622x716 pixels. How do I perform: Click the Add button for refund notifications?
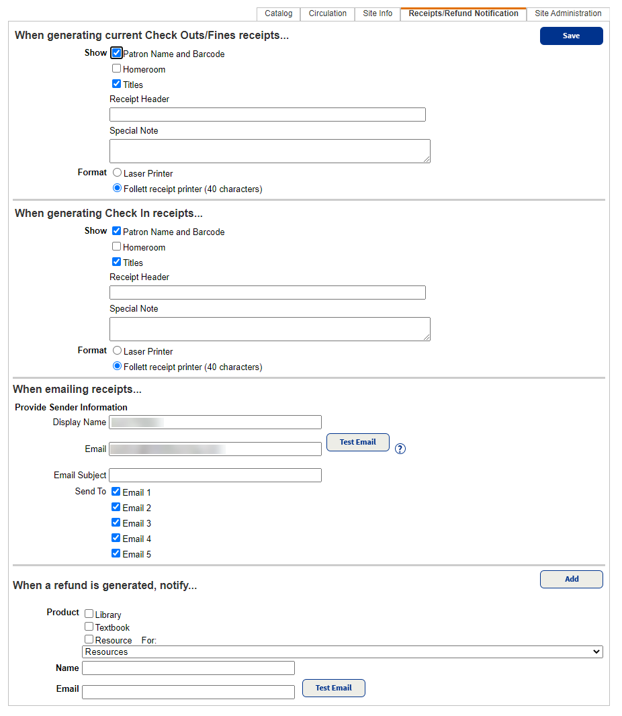coord(571,579)
